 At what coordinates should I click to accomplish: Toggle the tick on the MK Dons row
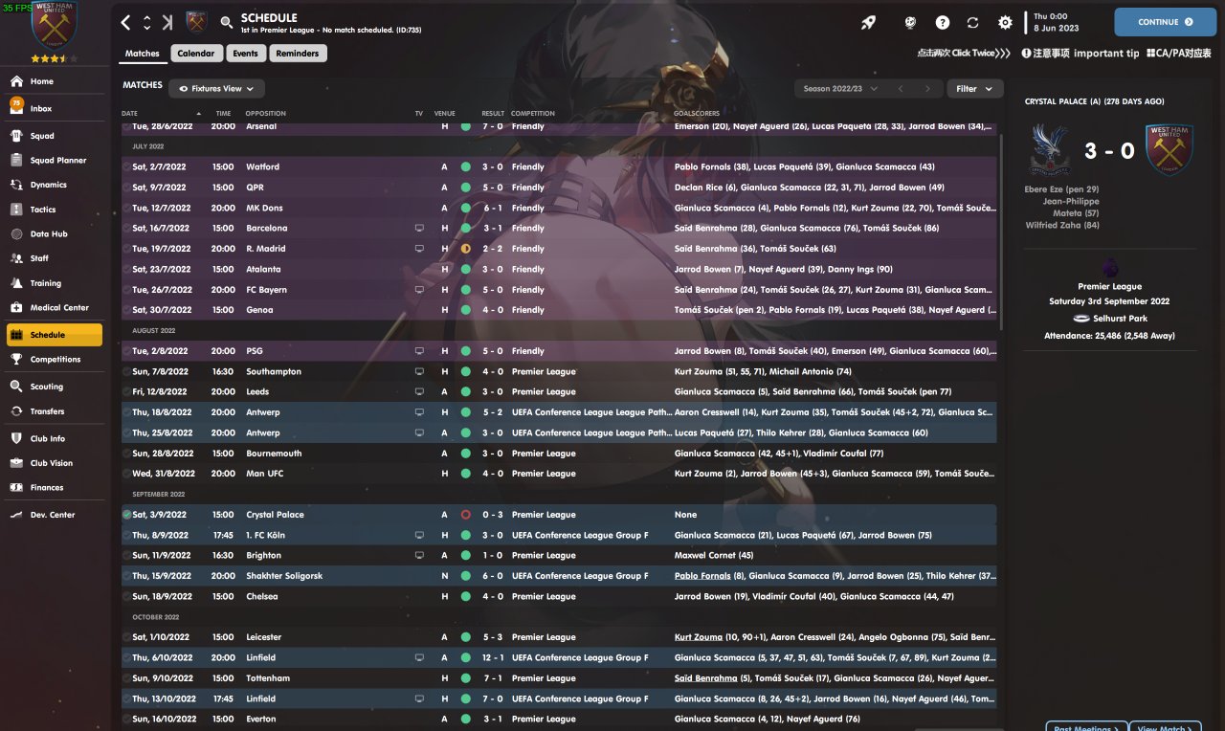tap(126, 208)
